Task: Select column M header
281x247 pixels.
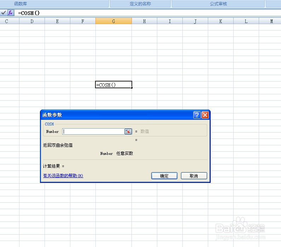Action: tap(270, 21)
